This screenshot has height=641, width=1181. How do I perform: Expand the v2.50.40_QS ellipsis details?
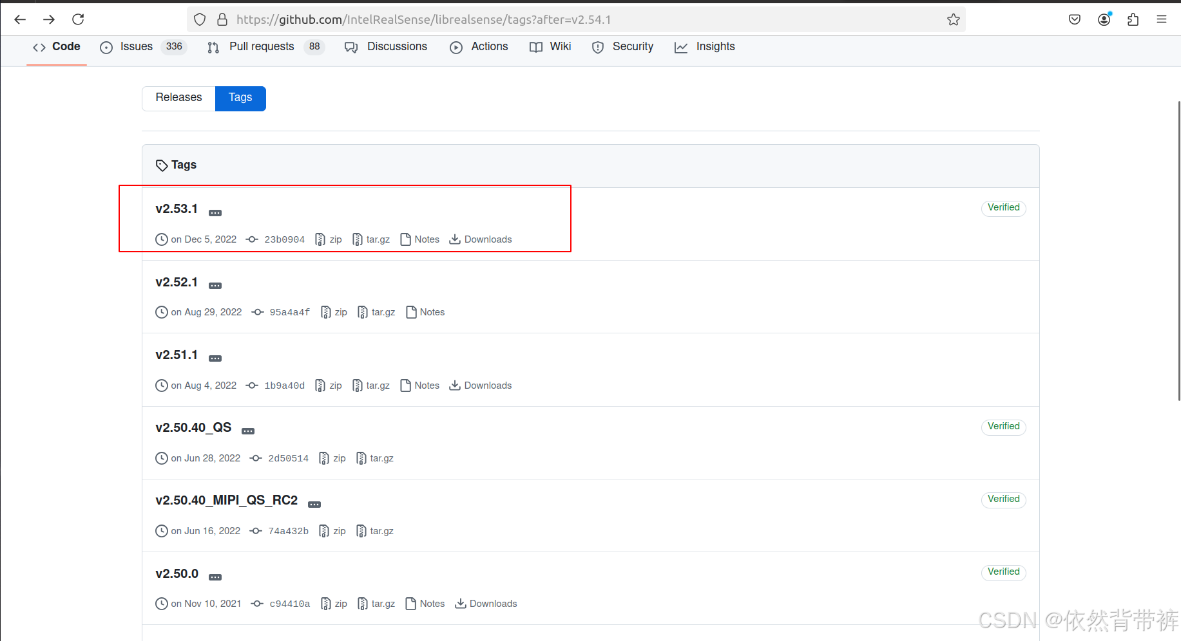tap(248, 431)
